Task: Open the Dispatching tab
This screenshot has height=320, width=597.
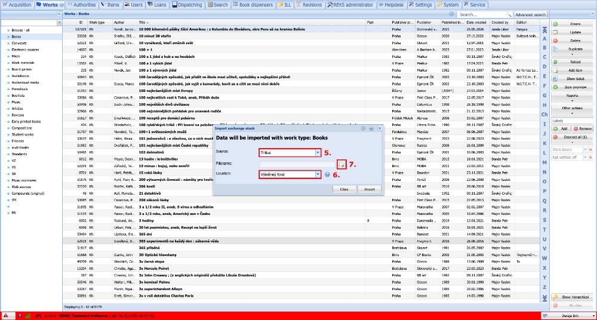Action: [188, 5]
